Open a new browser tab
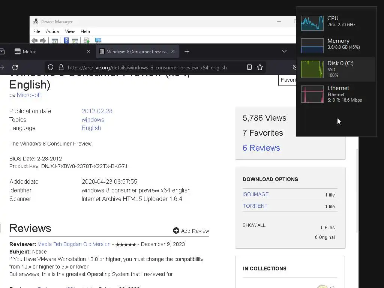 [187, 52]
